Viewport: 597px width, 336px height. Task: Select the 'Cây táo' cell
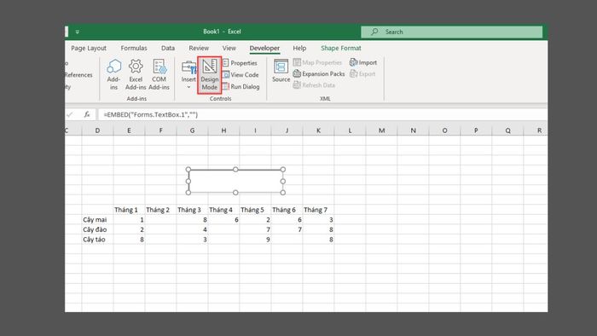[x=97, y=240]
